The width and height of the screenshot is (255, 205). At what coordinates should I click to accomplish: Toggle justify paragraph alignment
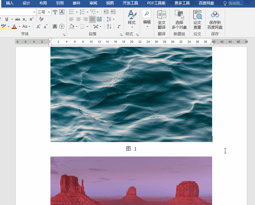tap(92, 19)
